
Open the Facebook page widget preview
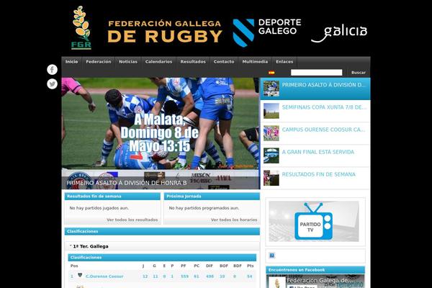pos(315,281)
